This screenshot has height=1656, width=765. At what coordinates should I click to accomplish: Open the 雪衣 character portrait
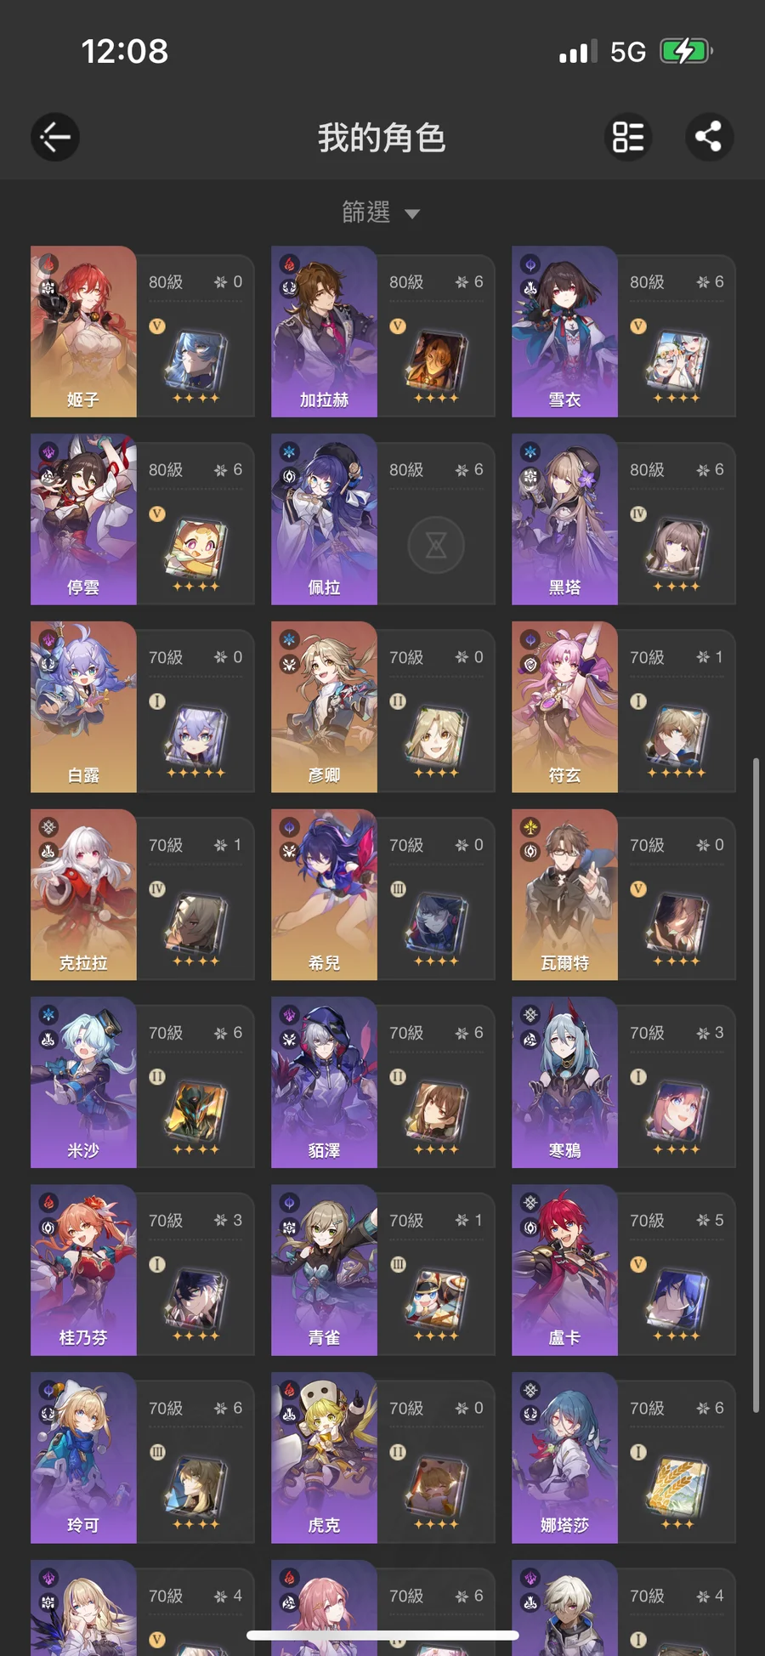pos(564,332)
